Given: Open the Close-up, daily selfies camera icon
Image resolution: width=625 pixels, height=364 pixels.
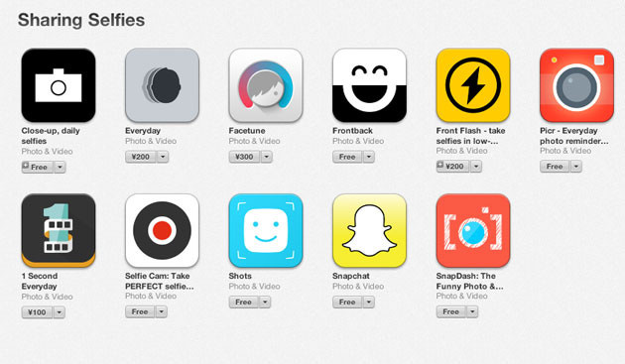Looking at the screenshot, I should click(59, 85).
